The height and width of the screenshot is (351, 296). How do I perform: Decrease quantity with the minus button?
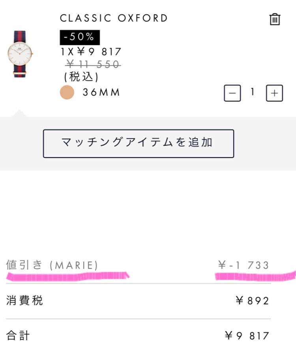point(232,93)
